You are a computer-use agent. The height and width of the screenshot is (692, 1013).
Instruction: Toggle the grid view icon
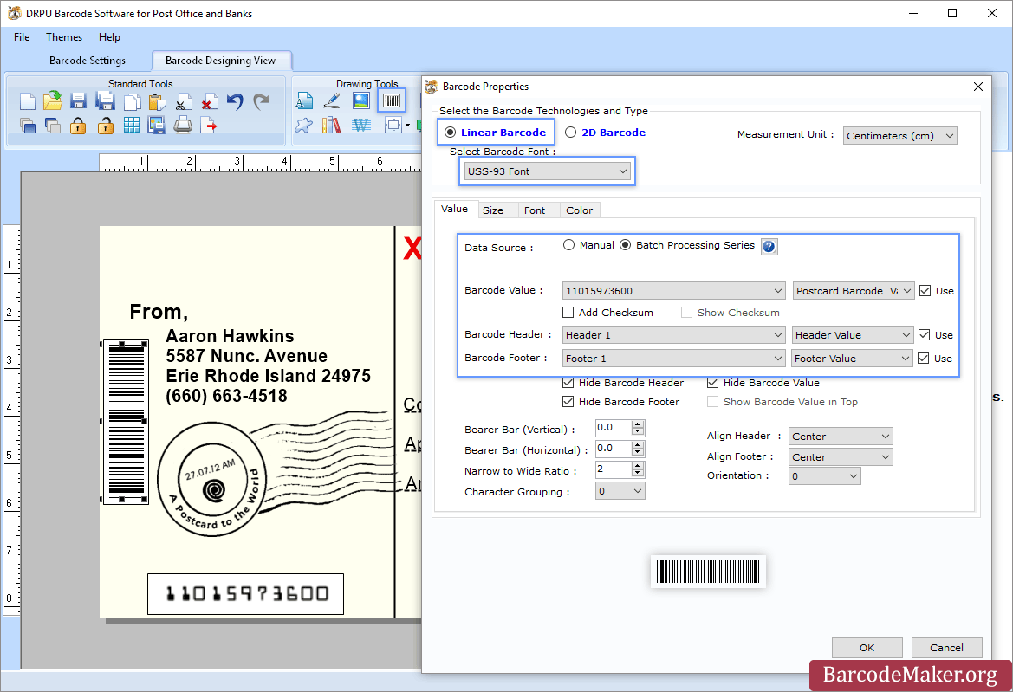point(132,125)
